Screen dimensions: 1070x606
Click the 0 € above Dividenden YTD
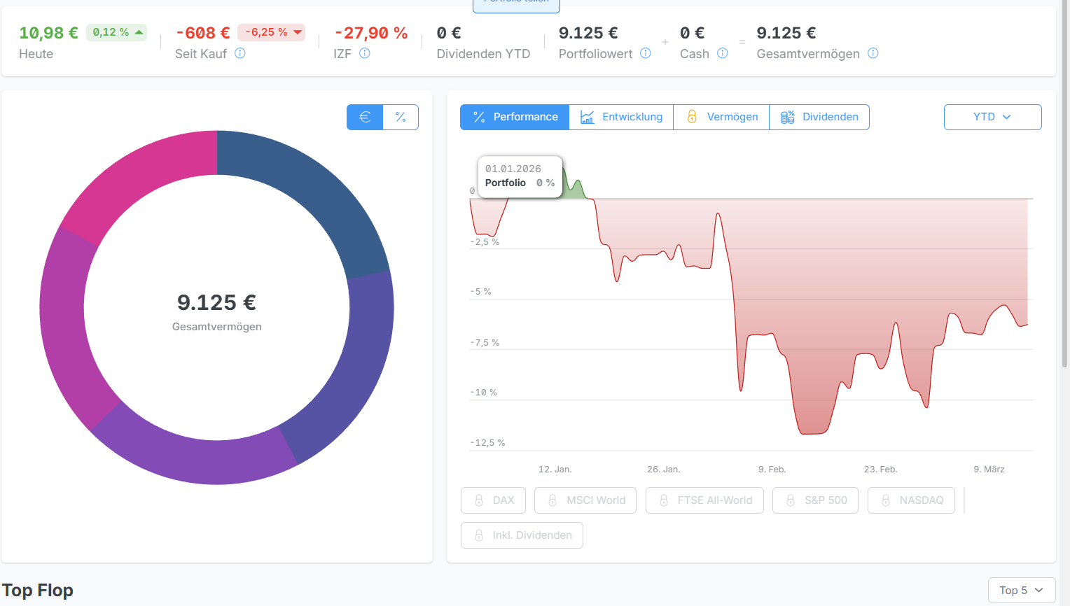point(449,33)
